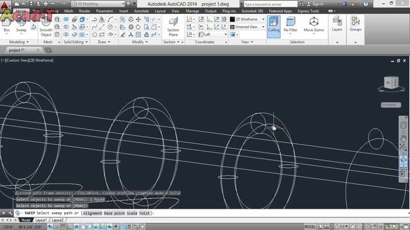This screenshot has height=230, width=410.
Task: Switch to the Annotate ribbon tab
Action: pyautogui.click(x=141, y=11)
